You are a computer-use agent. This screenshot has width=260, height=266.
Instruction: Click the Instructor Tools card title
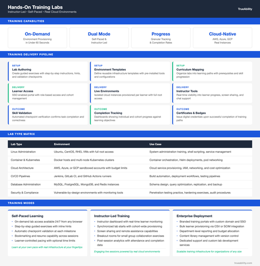click(x=187, y=91)
